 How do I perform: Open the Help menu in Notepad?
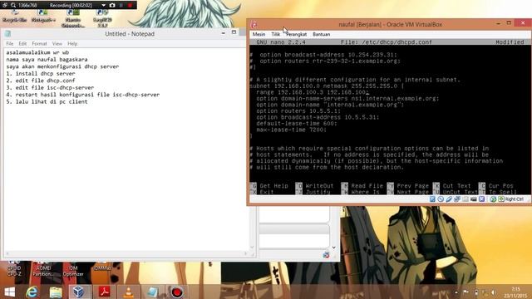point(72,44)
